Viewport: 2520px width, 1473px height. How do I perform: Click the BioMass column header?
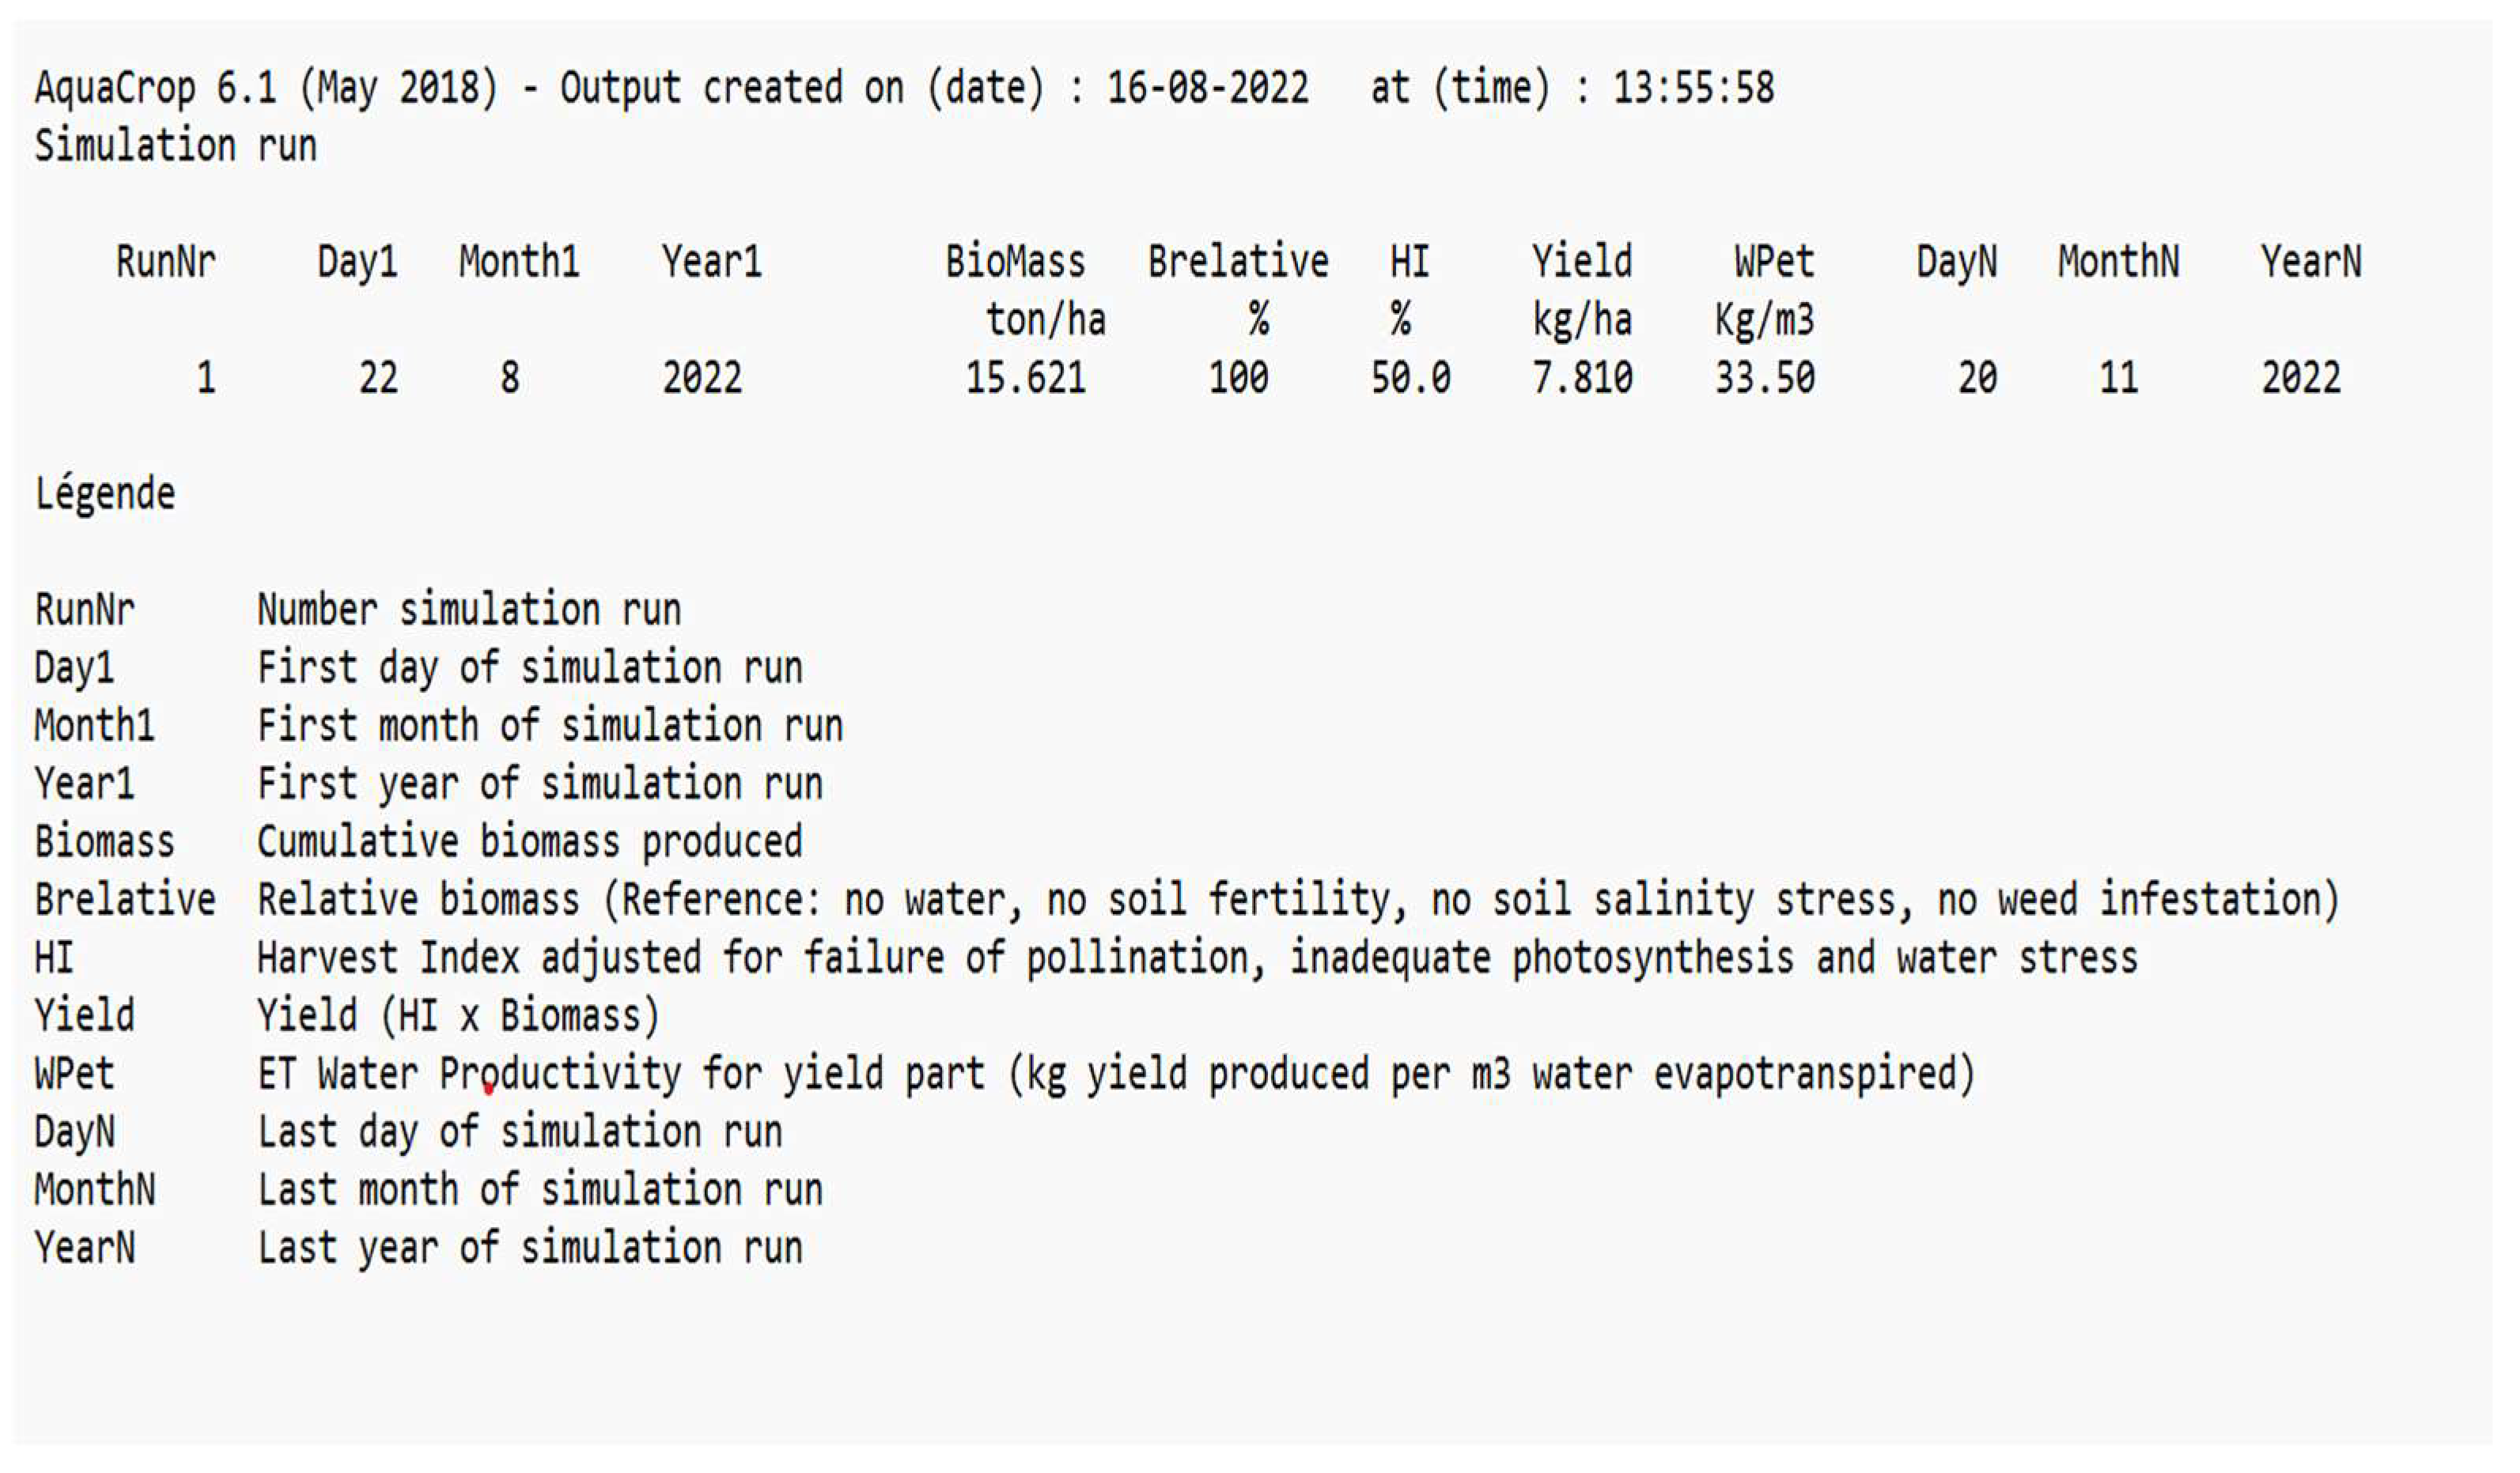1015,262
